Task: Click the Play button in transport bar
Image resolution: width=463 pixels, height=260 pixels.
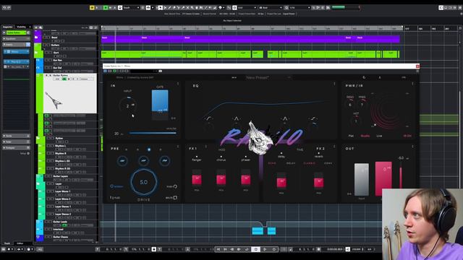Action: click(x=265, y=249)
